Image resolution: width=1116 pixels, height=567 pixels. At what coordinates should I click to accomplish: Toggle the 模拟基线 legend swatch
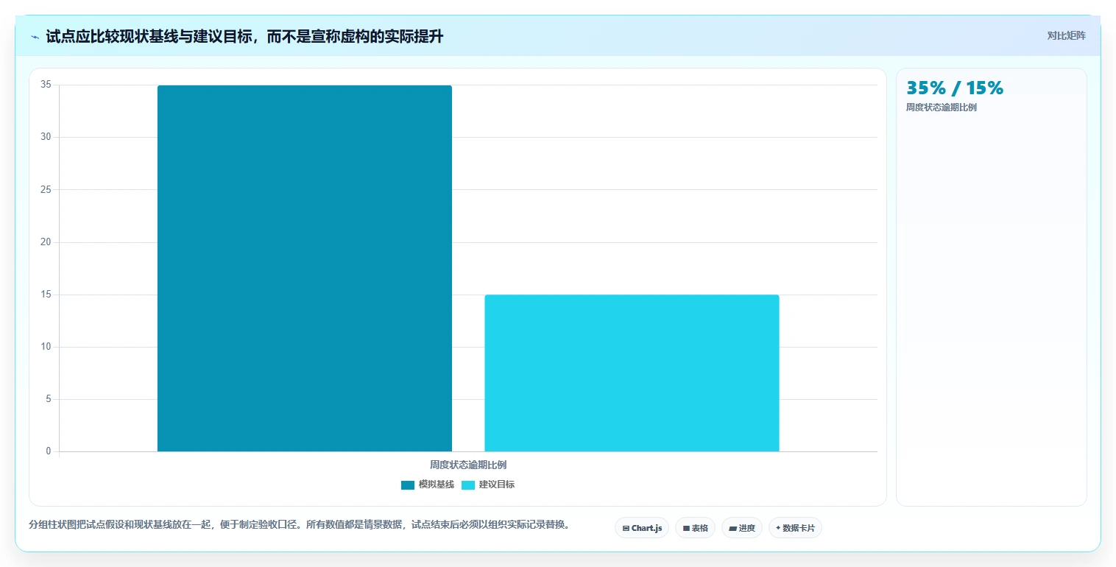pyautogui.click(x=408, y=485)
